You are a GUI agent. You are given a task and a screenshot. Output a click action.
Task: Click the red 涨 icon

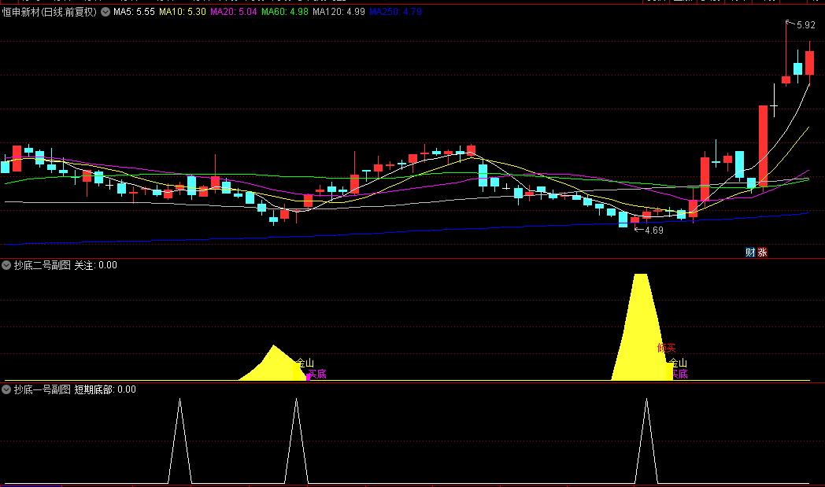762,253
